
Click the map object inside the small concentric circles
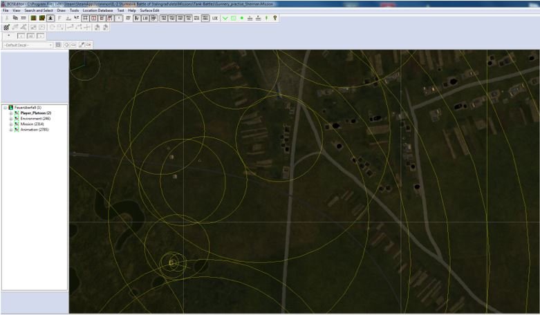click(172, 262)
